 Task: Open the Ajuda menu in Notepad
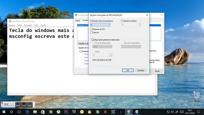pos(43,25)
